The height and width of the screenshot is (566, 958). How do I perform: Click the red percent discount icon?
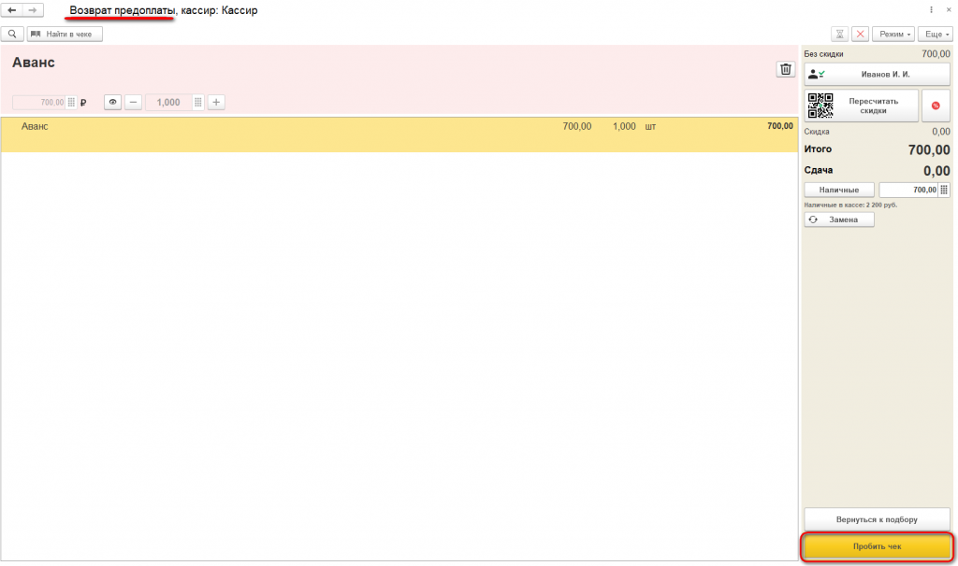click(936, 106)
